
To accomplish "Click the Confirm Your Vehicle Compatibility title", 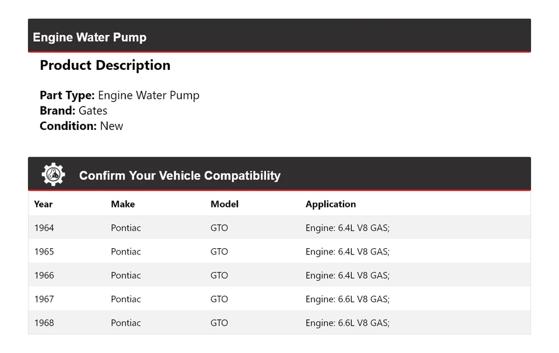I will [x=179, y=175].
